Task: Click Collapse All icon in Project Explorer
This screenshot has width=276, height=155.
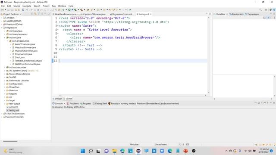Action: pos(32,14)
